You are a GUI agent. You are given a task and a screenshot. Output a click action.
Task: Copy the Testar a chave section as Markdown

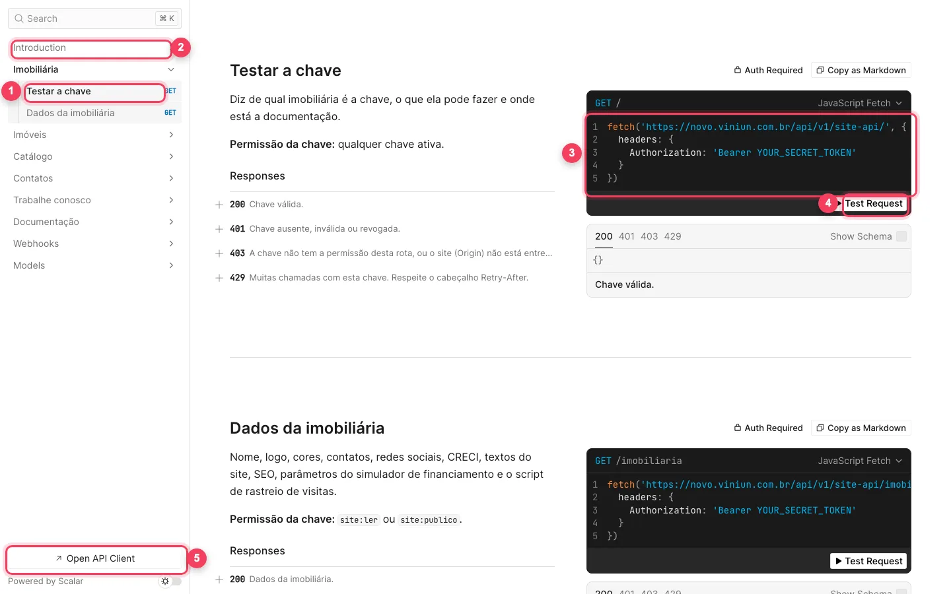[861, 70]
